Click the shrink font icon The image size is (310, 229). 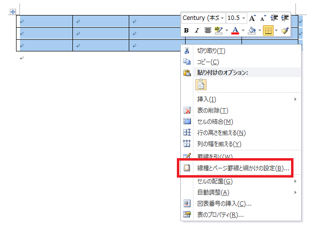tap(263, 18)
